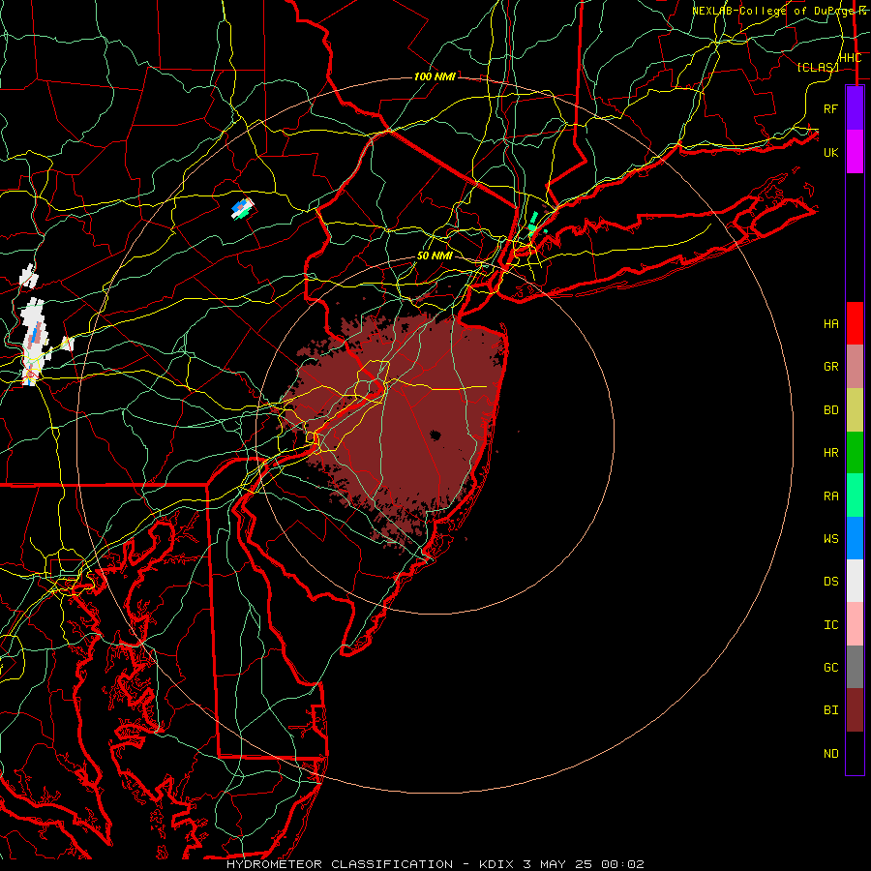
Task: Click the ND black legend swatch
Action: [855, 753]
